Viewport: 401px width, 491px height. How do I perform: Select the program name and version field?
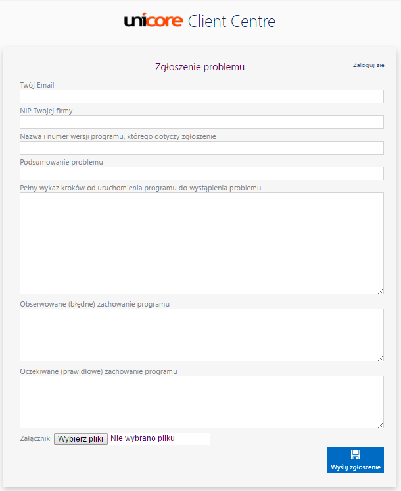(201, 148)
